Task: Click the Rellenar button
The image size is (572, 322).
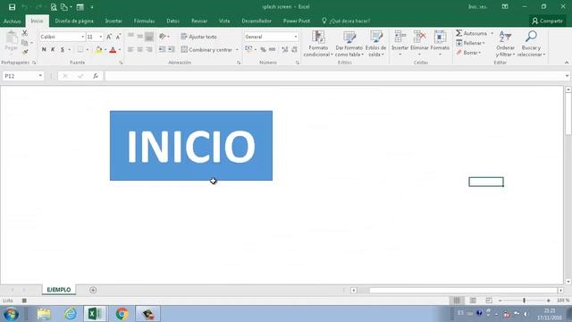Action: pyautogui.click(x=471, y=43)
